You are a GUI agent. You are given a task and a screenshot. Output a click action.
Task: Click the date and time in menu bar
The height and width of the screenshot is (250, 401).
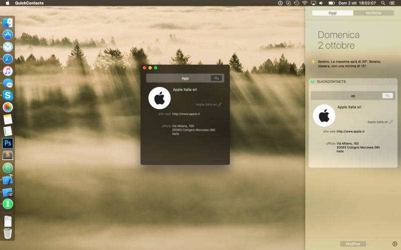[x=357, y=3]
